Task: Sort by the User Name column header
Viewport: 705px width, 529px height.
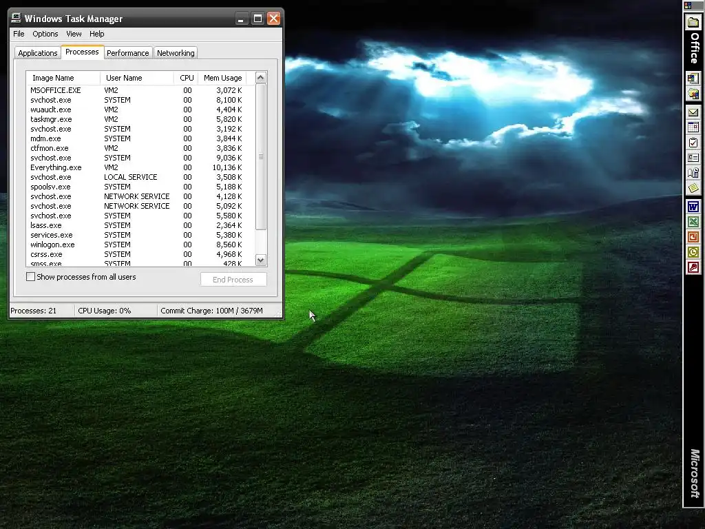Action: pyautogui.click(x=137, y=78)
